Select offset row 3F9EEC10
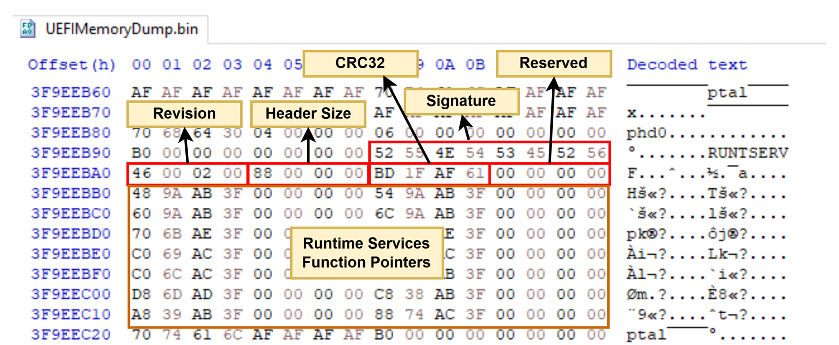 71,314
